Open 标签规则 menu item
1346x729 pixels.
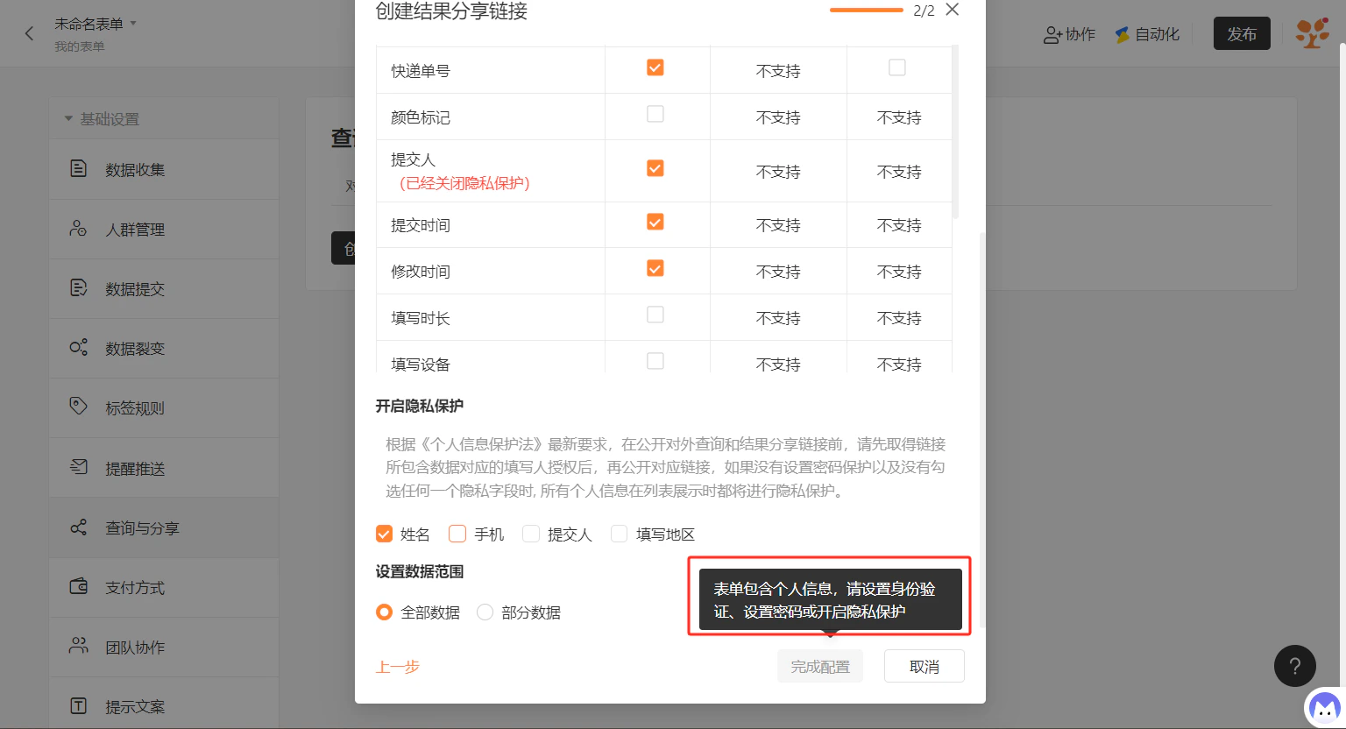[x=164, y=407]
